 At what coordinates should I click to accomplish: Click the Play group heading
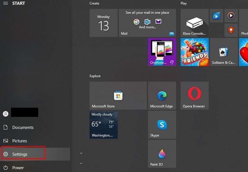click(x=184, y=3)
